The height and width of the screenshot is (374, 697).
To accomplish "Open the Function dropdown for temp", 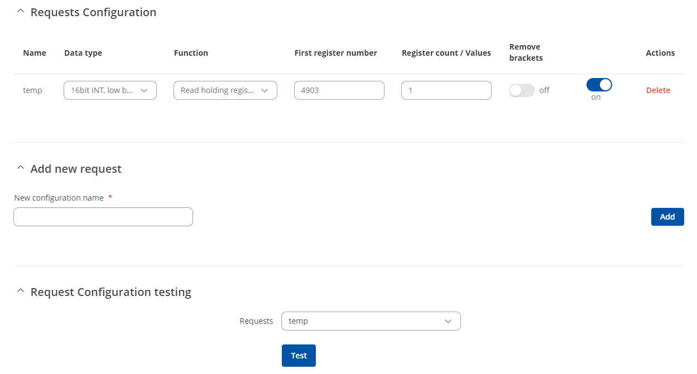I will click(225, 90).
